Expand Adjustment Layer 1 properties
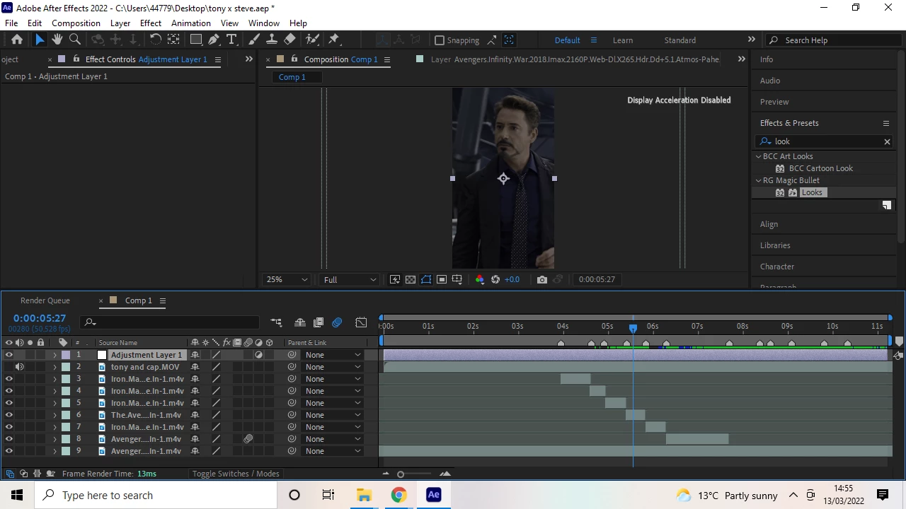This screenshot has width=906, height=509. click(55, 355)
